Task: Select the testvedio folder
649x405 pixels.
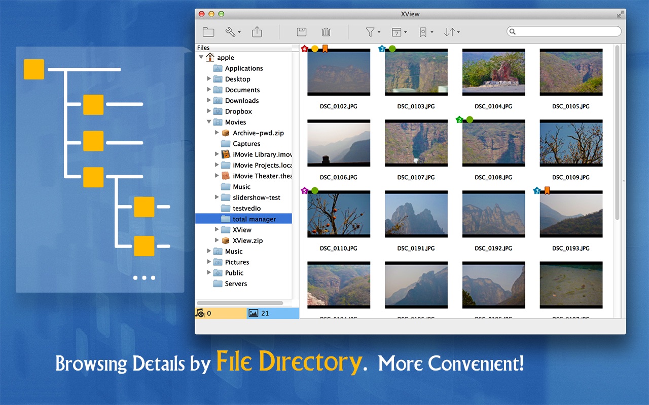Action: tap(247, 208)
